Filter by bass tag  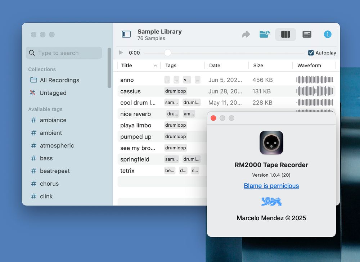tap(46, 158)
